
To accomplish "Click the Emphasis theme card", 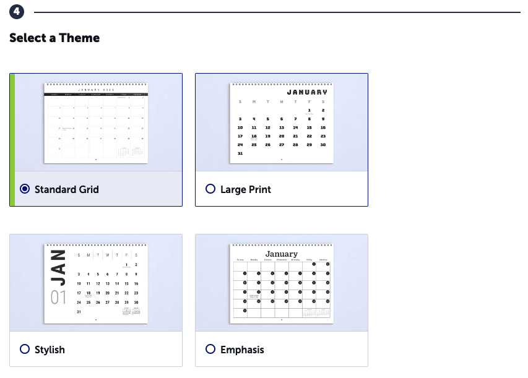I will point(282,300).
